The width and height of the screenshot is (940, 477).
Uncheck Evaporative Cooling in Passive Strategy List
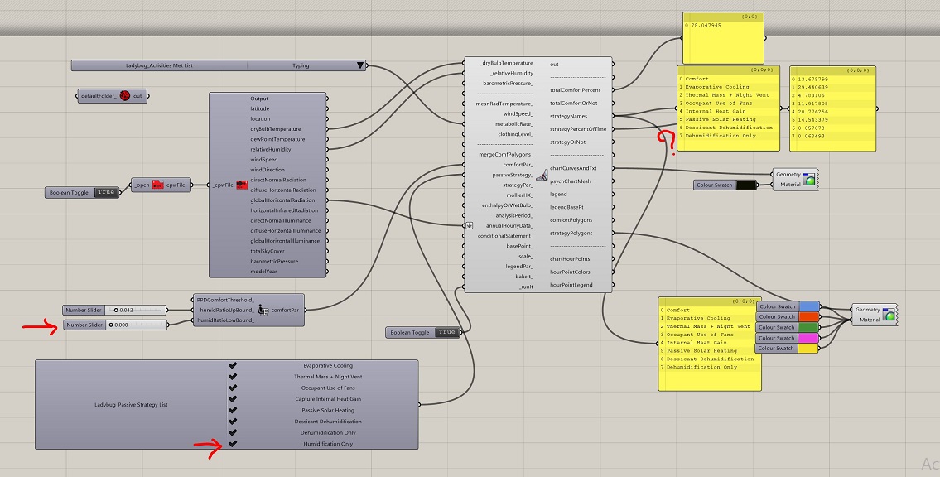pyautogui.click(x=233, y=365)
